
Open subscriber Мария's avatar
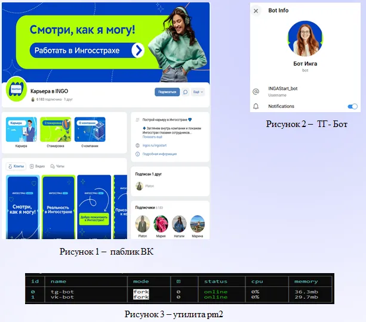[161, 224]
